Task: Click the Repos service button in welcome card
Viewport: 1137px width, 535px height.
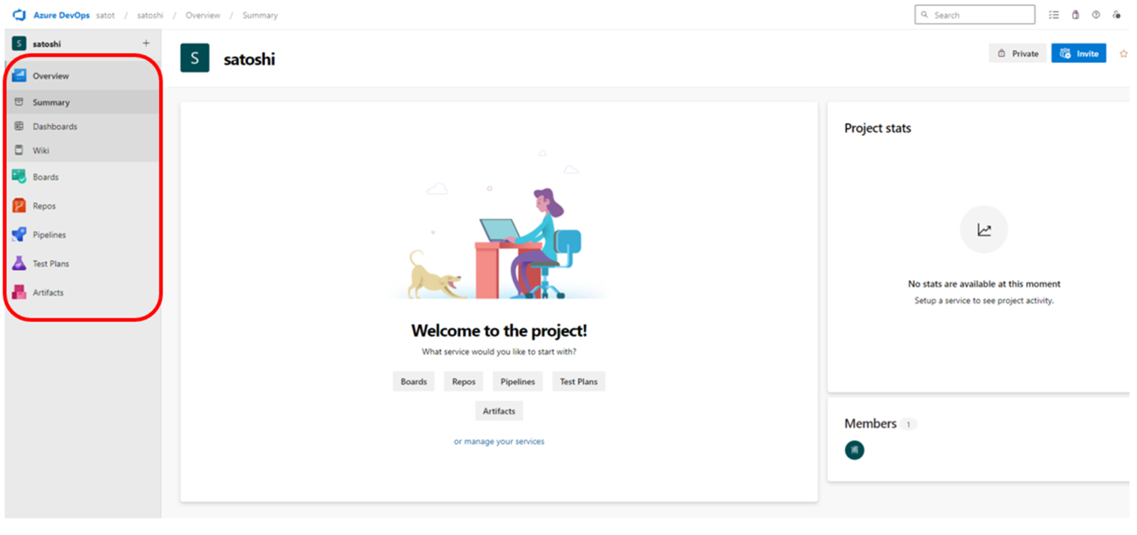Action: pyautogui.click(x=463, y=381)
